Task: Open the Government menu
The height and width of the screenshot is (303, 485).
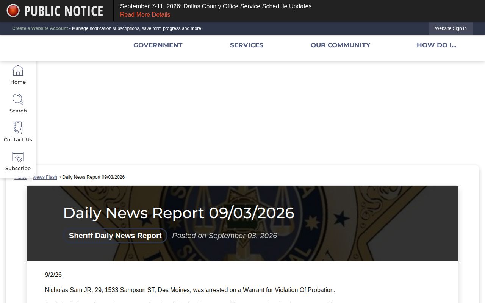Action: (158, 45)
